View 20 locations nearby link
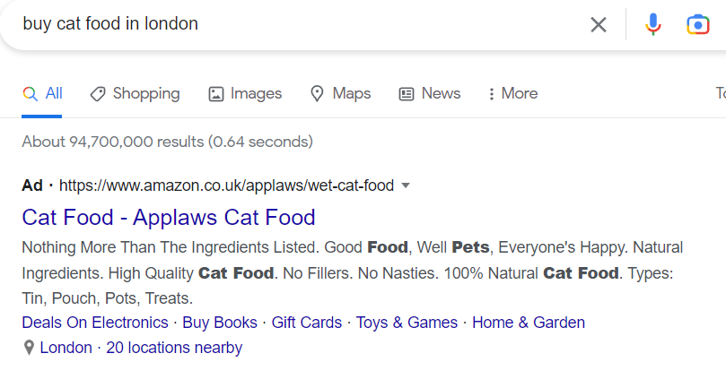Screen dimensions: 726x388 (x=174, y=348)
